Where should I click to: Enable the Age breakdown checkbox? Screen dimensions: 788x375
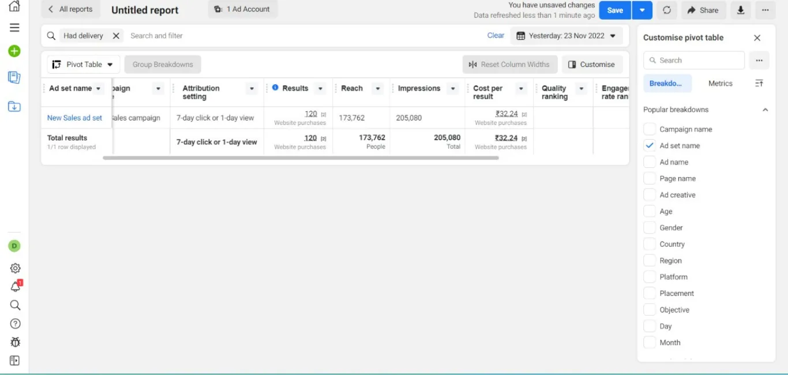[x=650, y=211]
